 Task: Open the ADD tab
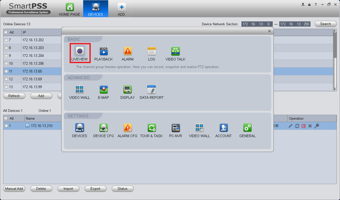(x=121, y=9)
